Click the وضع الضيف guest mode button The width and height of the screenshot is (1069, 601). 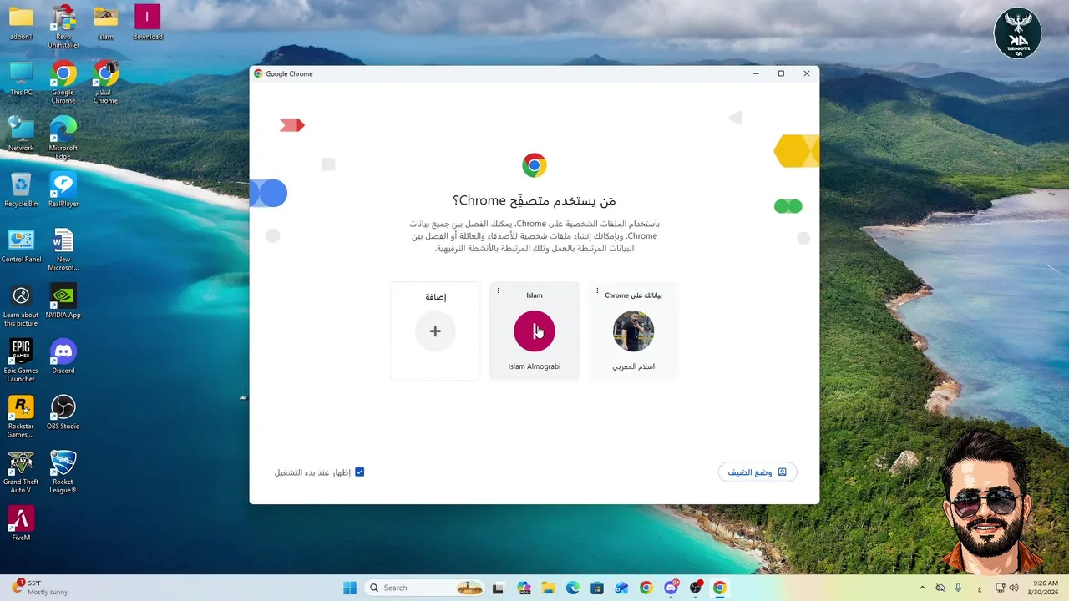tap(757, 472)
